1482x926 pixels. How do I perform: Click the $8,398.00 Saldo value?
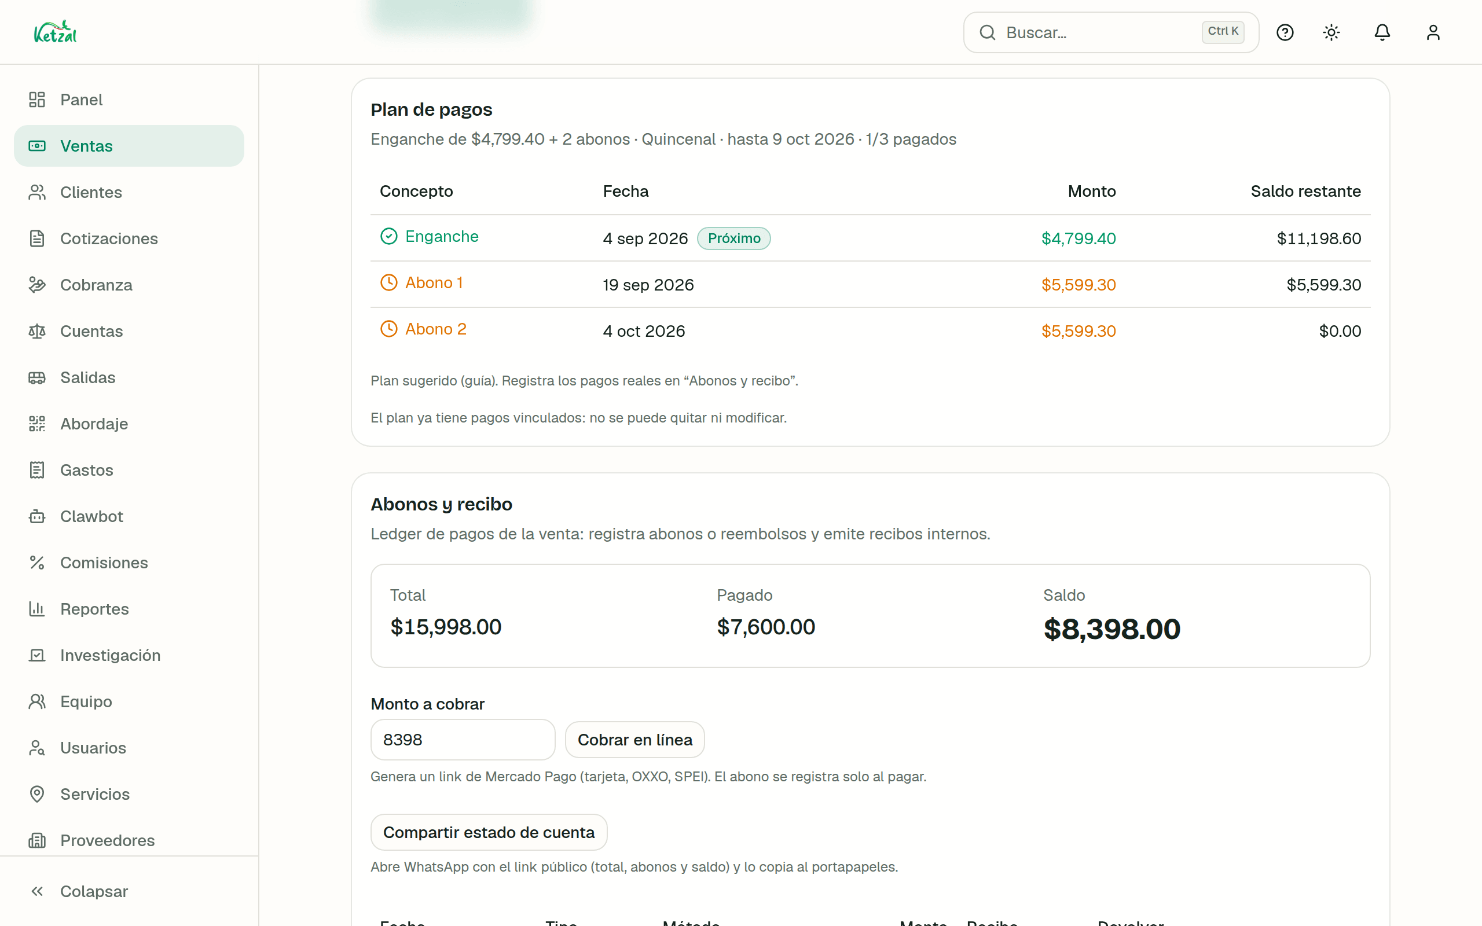pos(1111,629)
